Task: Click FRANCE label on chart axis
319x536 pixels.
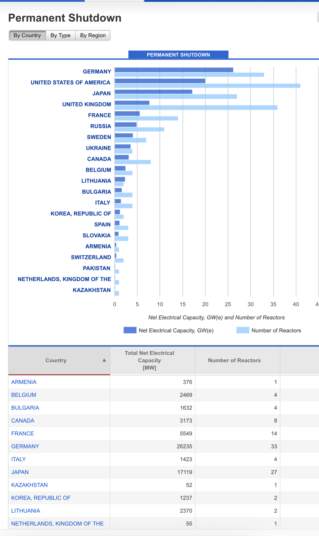Action: click(100, 115)
